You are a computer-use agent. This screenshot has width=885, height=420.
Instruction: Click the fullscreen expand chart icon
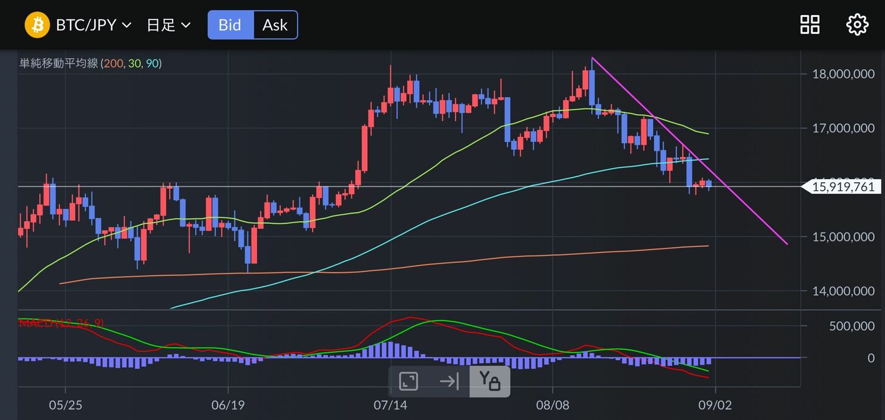(408, 381)
